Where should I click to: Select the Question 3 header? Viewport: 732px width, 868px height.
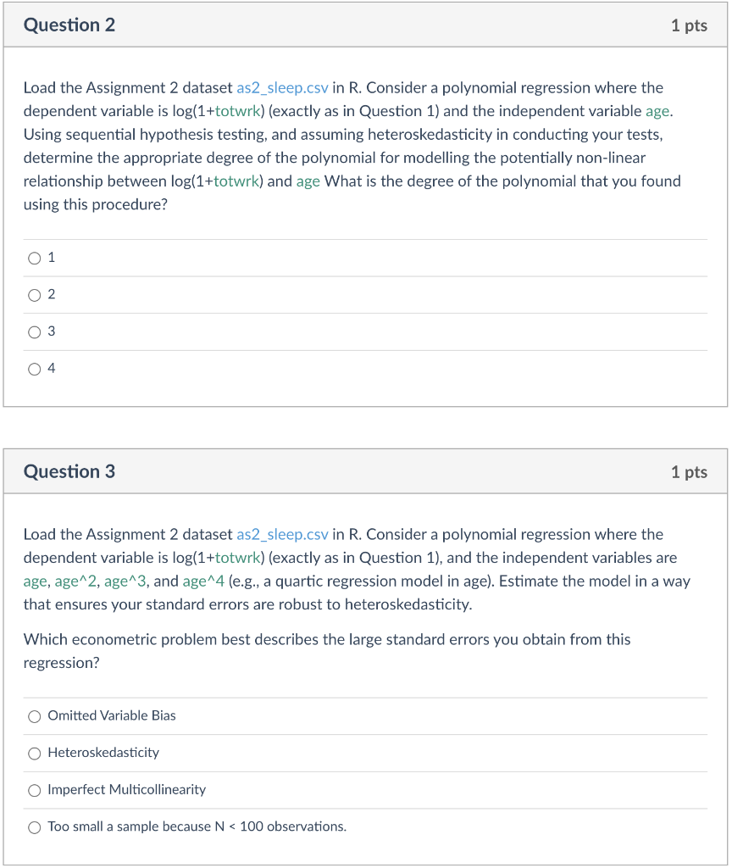[69, 471]
